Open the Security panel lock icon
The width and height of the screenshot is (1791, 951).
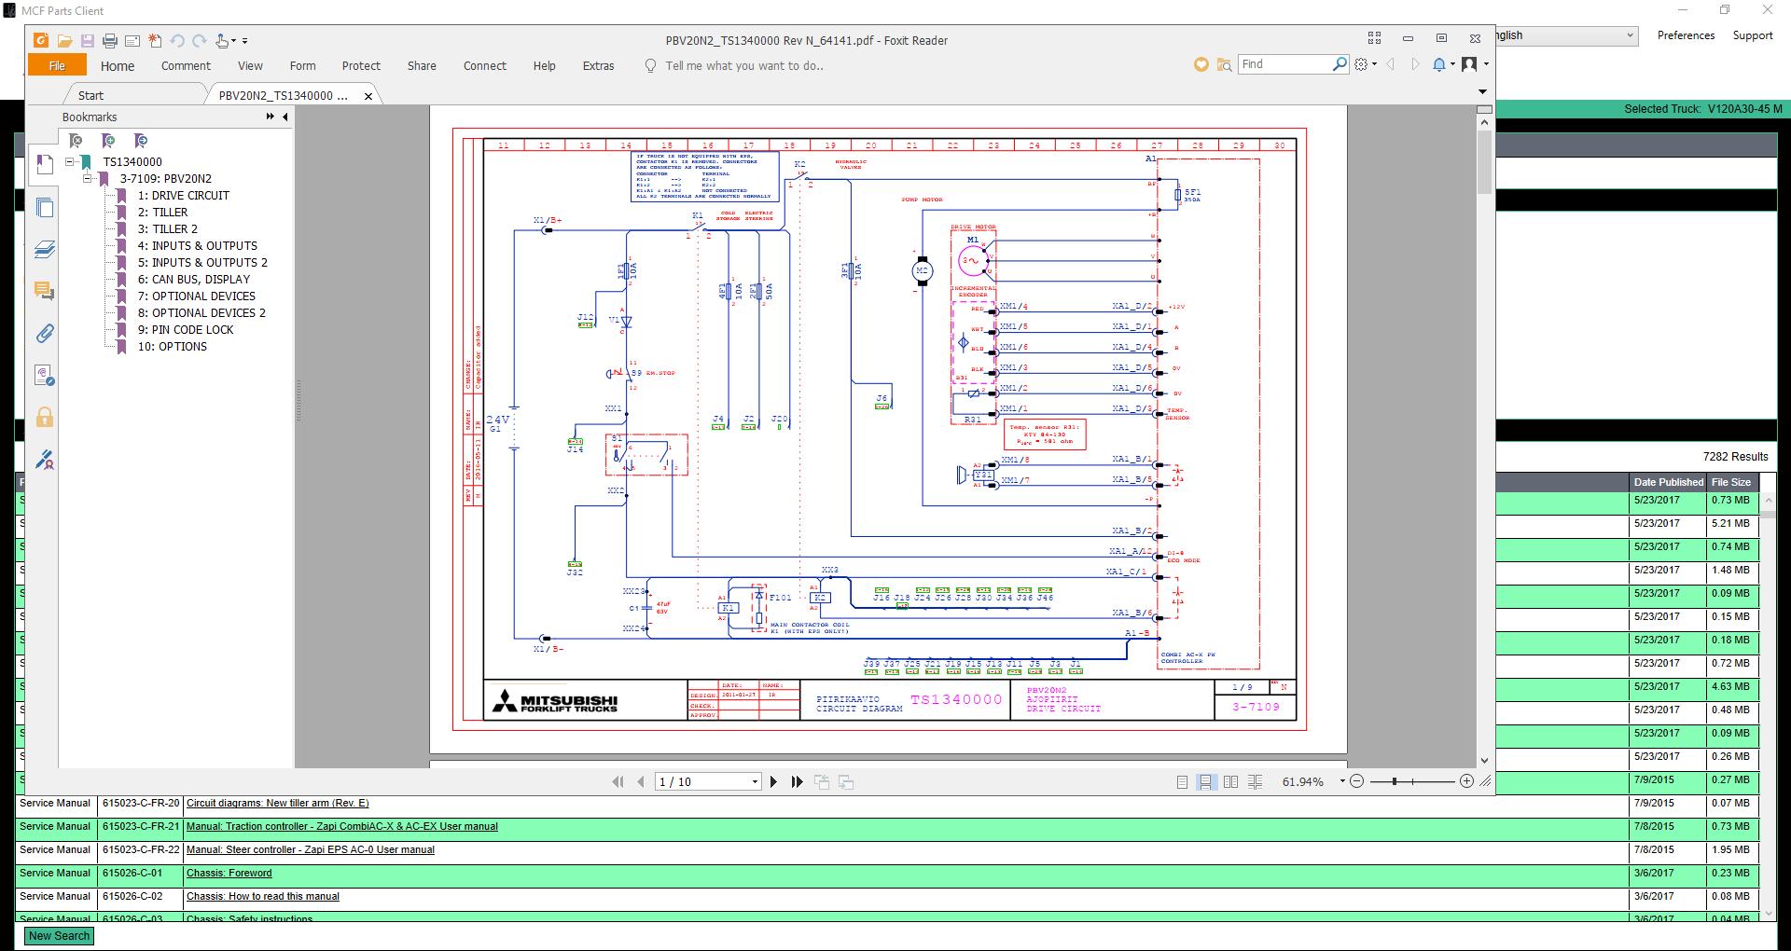click(x=44, y=418)
